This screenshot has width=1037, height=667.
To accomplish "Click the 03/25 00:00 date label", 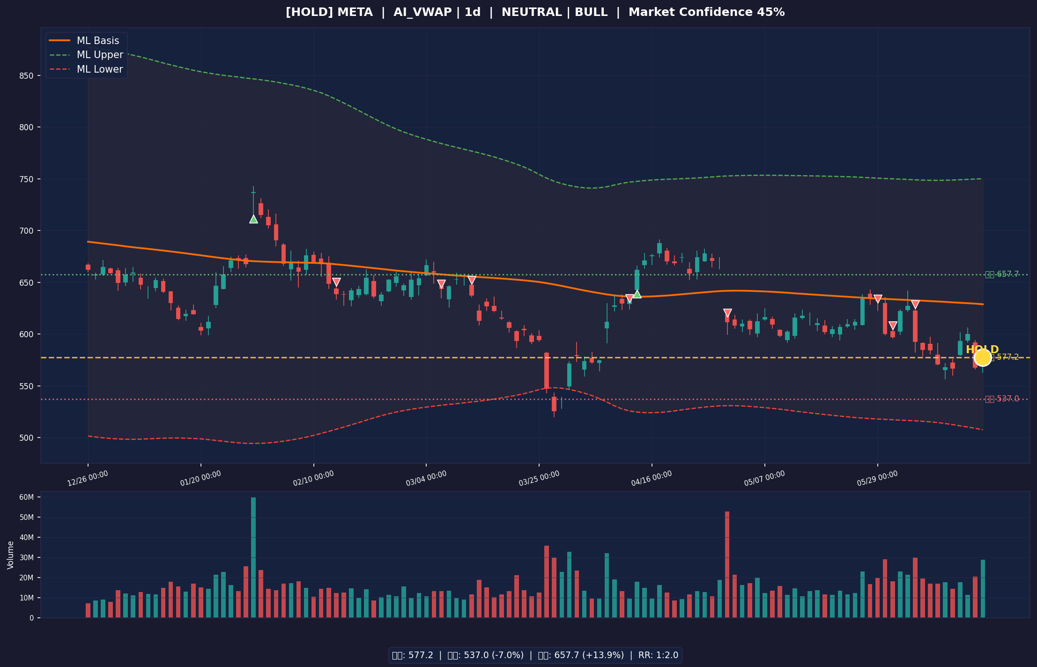I will tap(539, 478).
